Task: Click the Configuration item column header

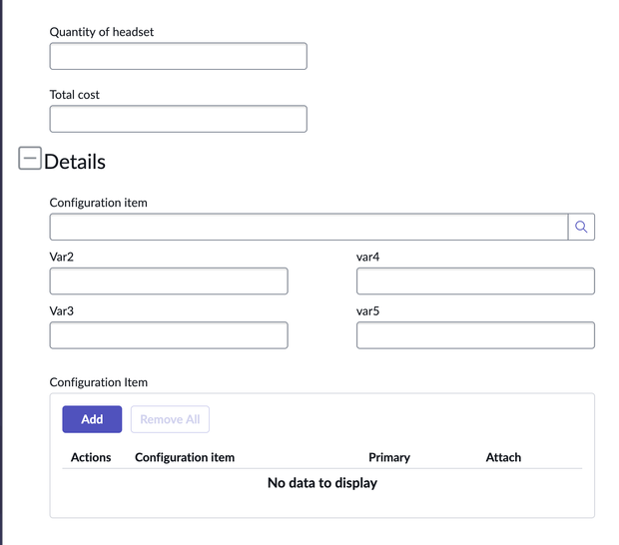Action: (185, 457)
